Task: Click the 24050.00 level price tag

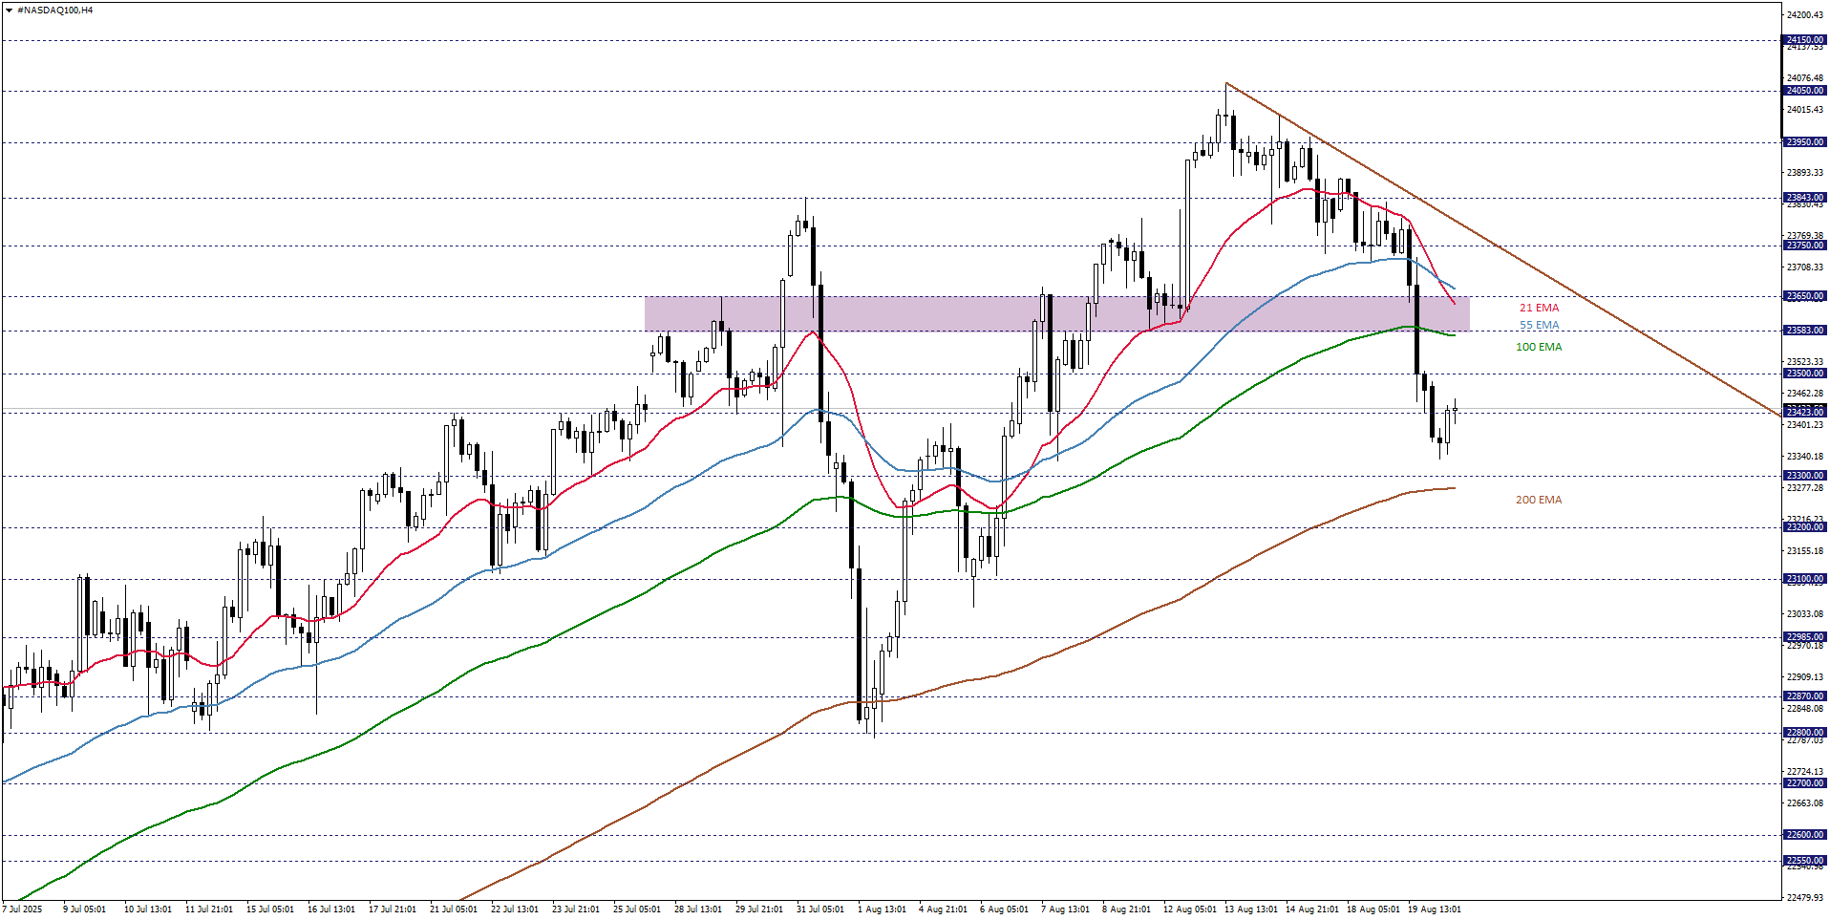Action: point(1804,91)
